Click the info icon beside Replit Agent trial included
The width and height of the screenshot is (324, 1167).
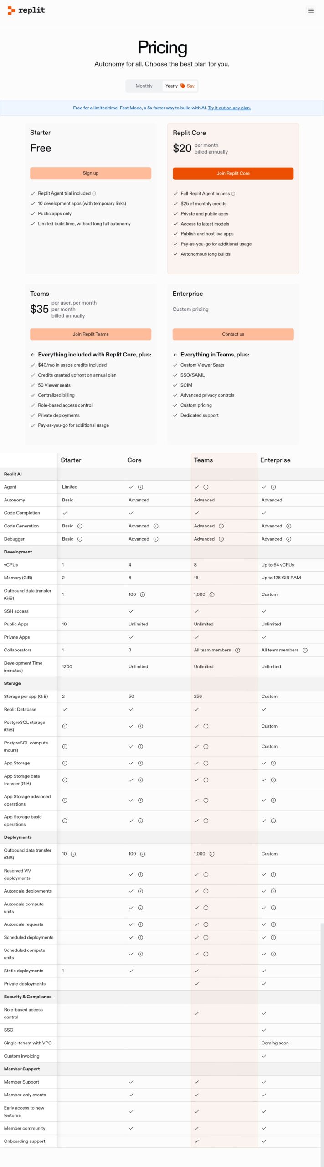(x=94, y=193)
